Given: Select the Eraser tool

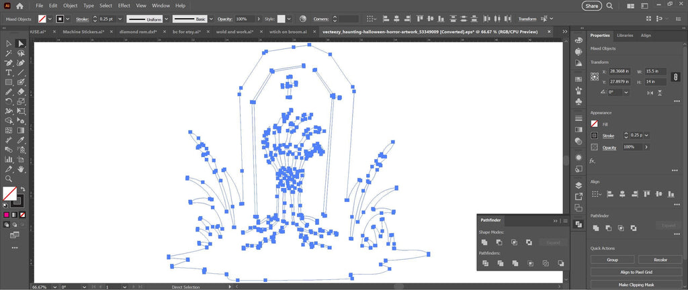Looking at the screenshot, I should click(x=21, y=91).
